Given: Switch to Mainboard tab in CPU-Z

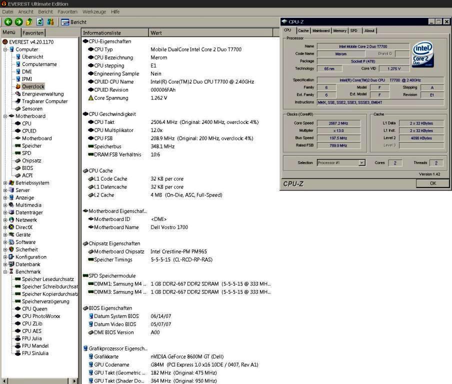Looking at the screenshot, I should [321, 30].
